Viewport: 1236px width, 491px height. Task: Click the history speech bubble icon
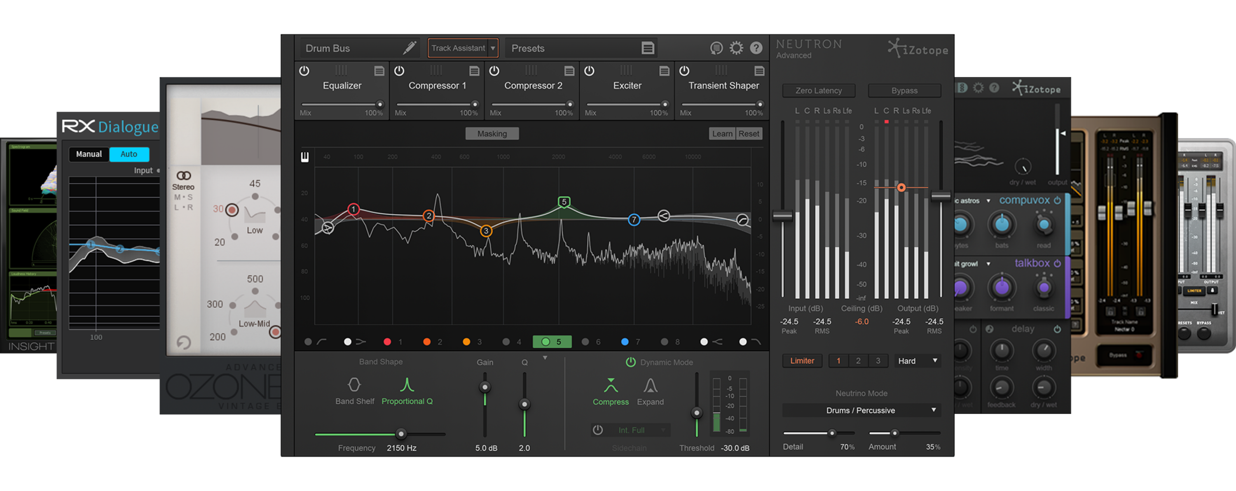coord(716,48)
